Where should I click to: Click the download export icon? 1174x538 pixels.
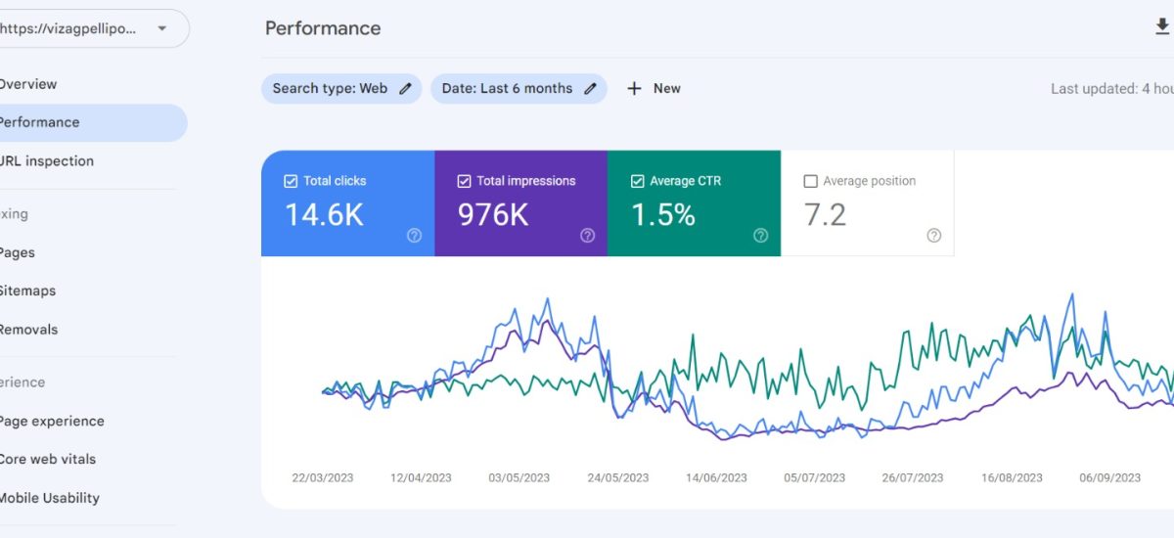click(x=1161, y=27)
